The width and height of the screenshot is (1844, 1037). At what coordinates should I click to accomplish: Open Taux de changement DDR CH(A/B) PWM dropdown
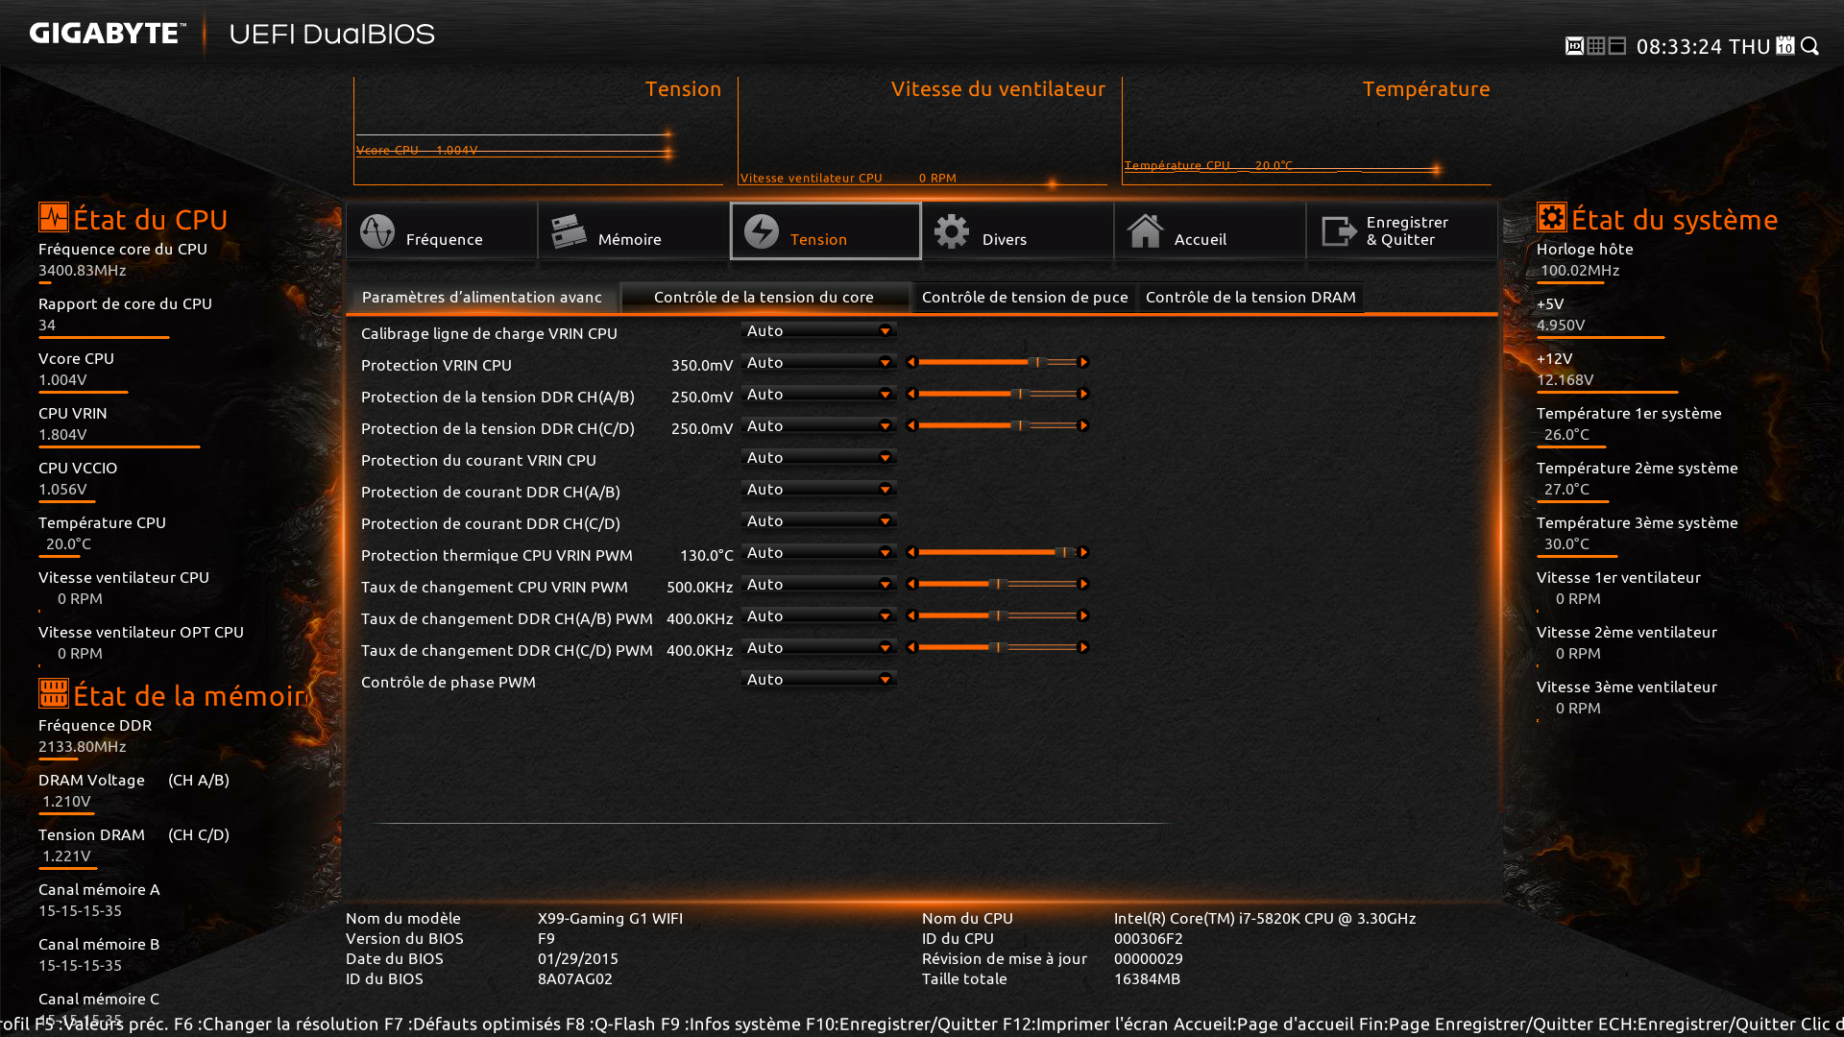pyautogui.click(x=819, y=615)
